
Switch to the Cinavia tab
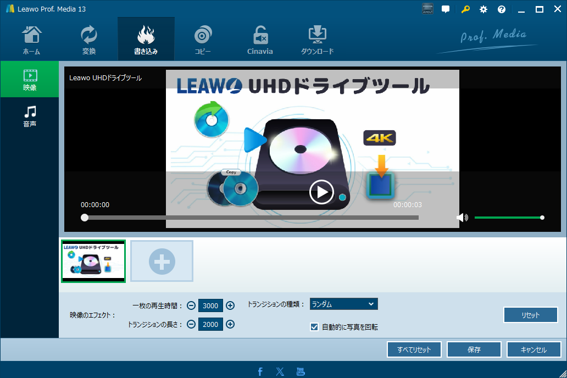[260, 40]
